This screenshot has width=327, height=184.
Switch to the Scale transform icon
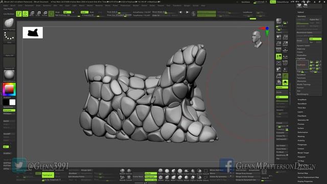38,14
